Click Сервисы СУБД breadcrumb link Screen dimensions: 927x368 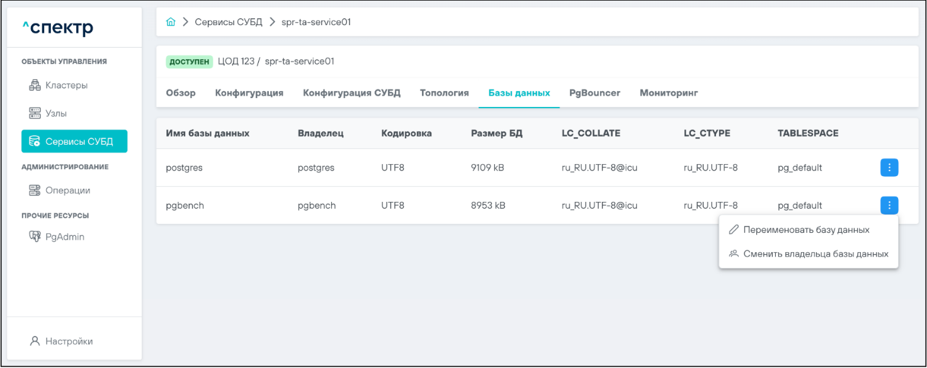[229, 22]
